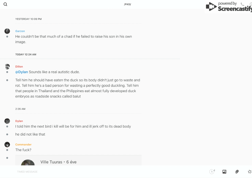Start a voice call with phone icon
The width and height of the screenshot is (252, 178).
(242, 4)
